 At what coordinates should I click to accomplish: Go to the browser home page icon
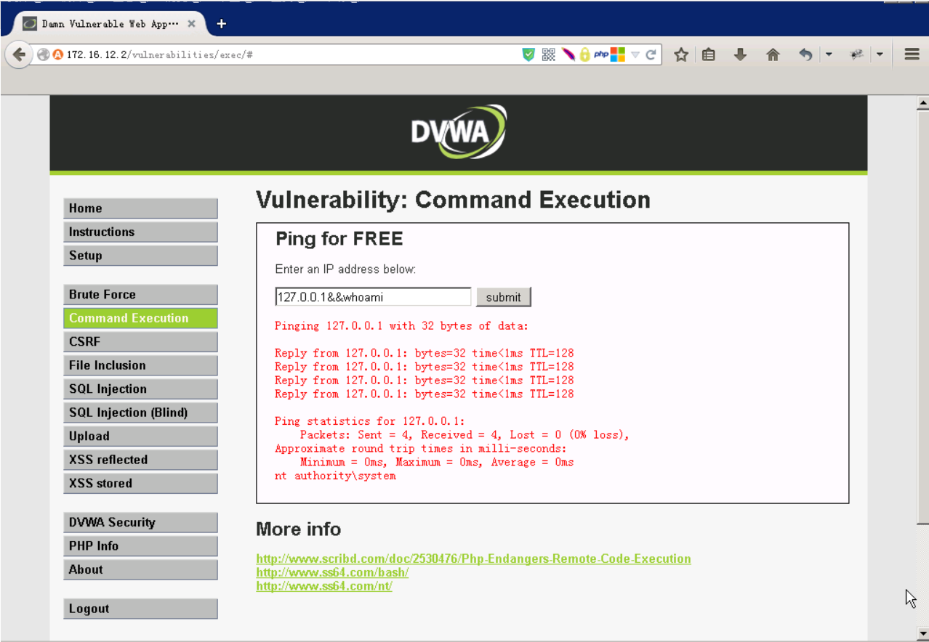click(773, 54)
